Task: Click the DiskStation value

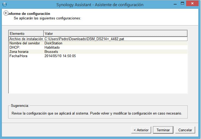Action: (x=53, y=43)
